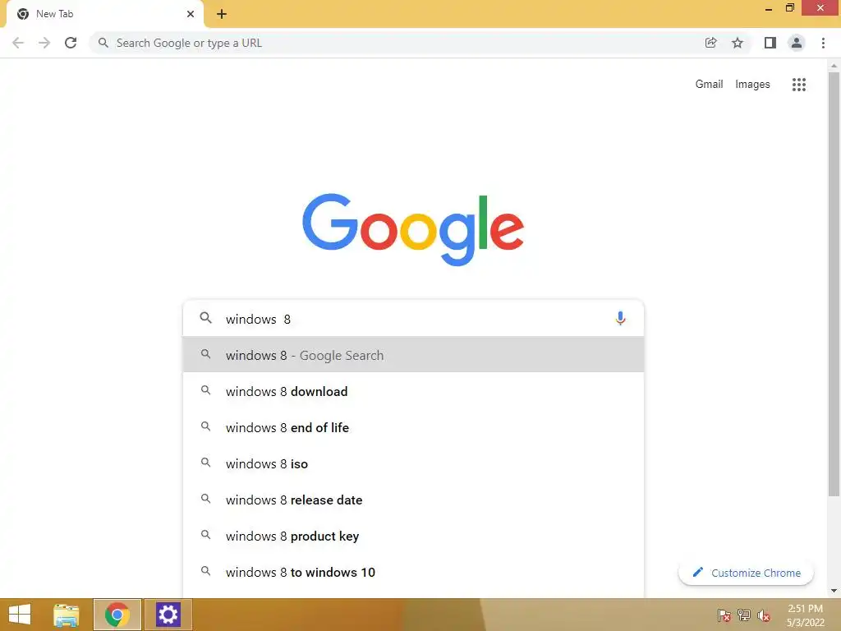Open the Google apps grid

point(798,85)
